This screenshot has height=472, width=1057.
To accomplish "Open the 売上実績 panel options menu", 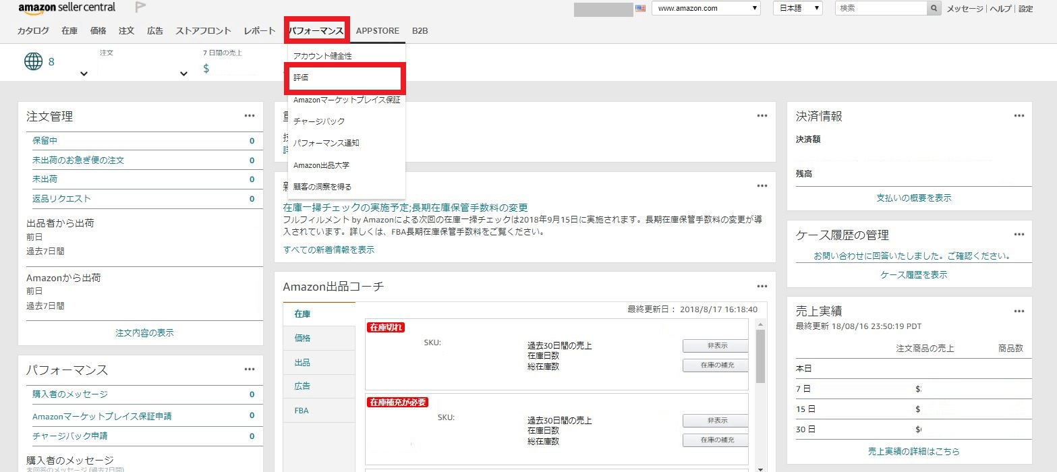I will 1019,311.
